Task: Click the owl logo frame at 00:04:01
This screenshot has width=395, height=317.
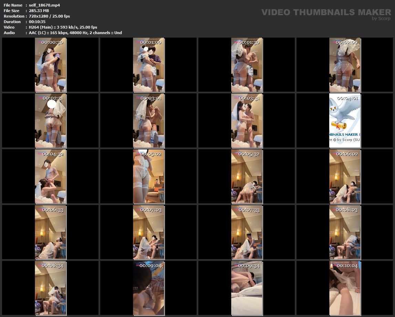Action: click(x=345, y=121)
